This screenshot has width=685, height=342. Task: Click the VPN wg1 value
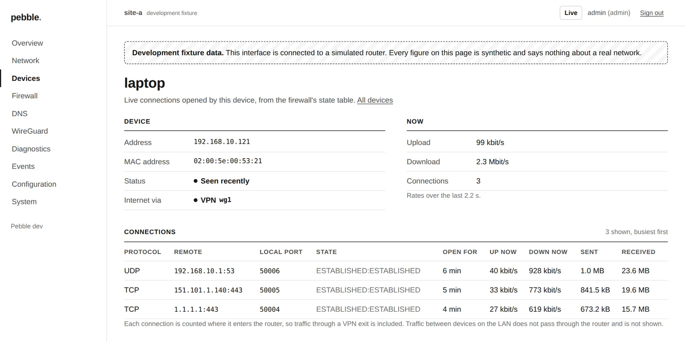coord(212,200)
